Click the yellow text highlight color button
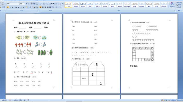The width and height of the screenshot is (183, 102). point(27,7)
